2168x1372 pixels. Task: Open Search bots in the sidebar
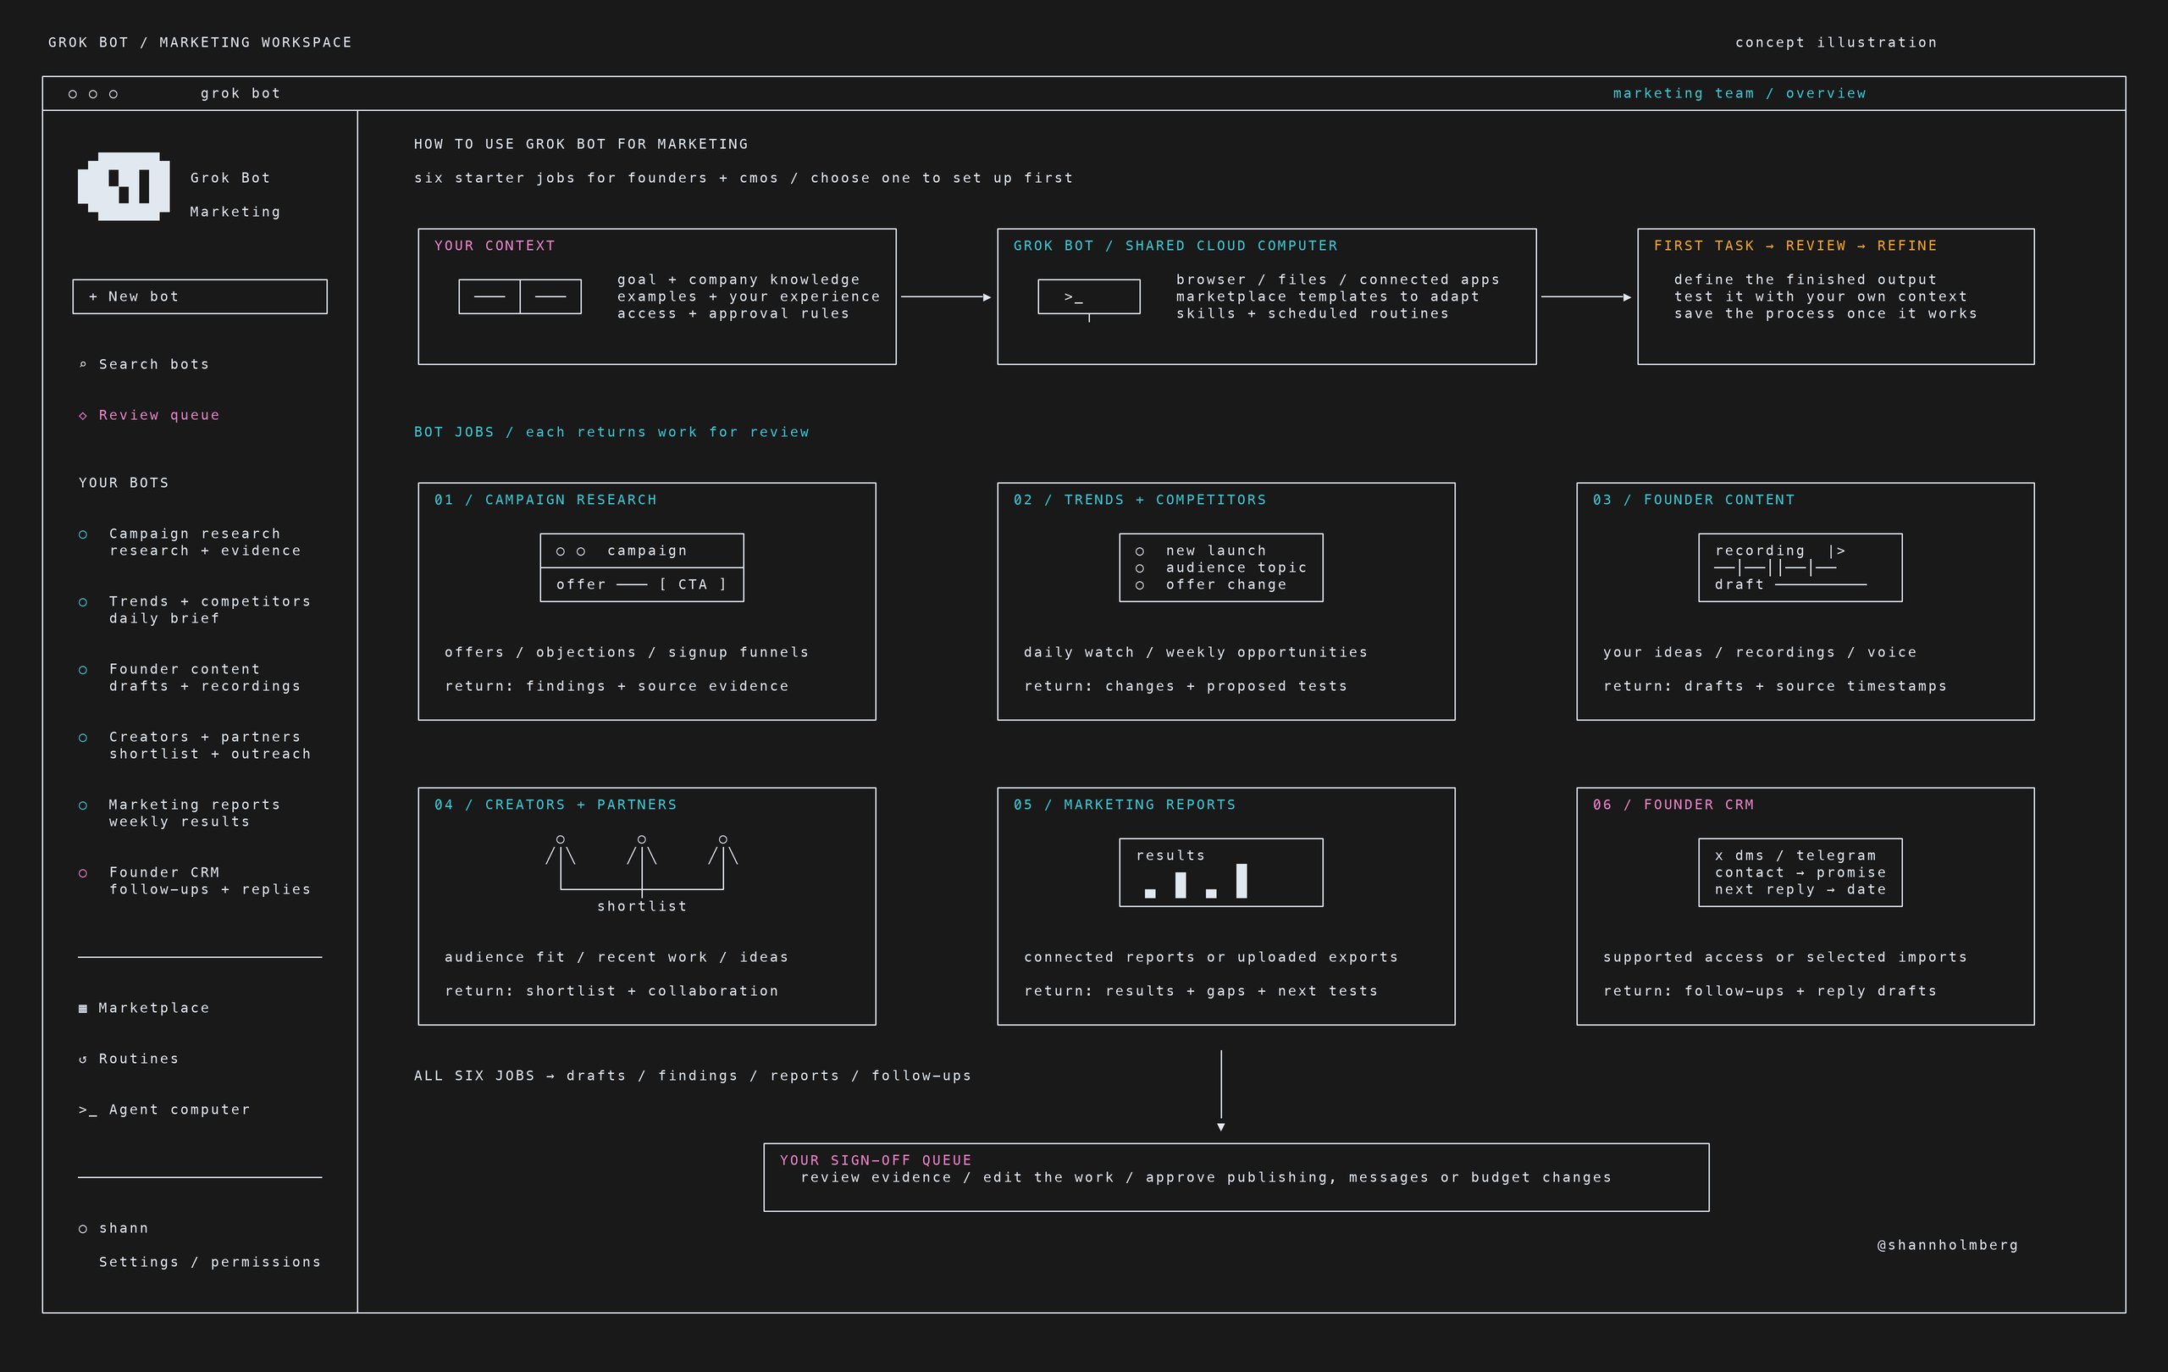(x=144, y=363)
